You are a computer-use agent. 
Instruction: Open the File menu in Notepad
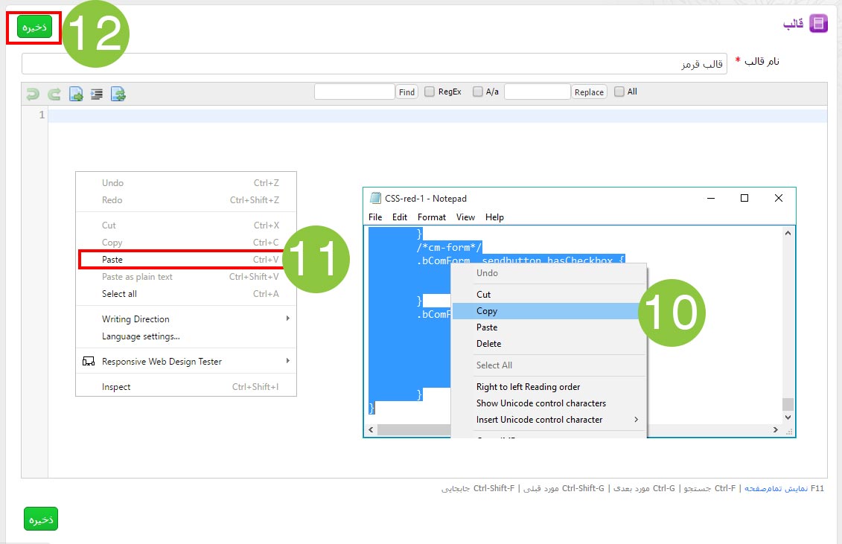click(375, 217)
